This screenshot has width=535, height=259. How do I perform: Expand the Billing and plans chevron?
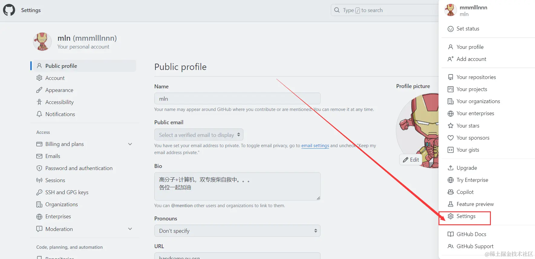coord(130,144)
